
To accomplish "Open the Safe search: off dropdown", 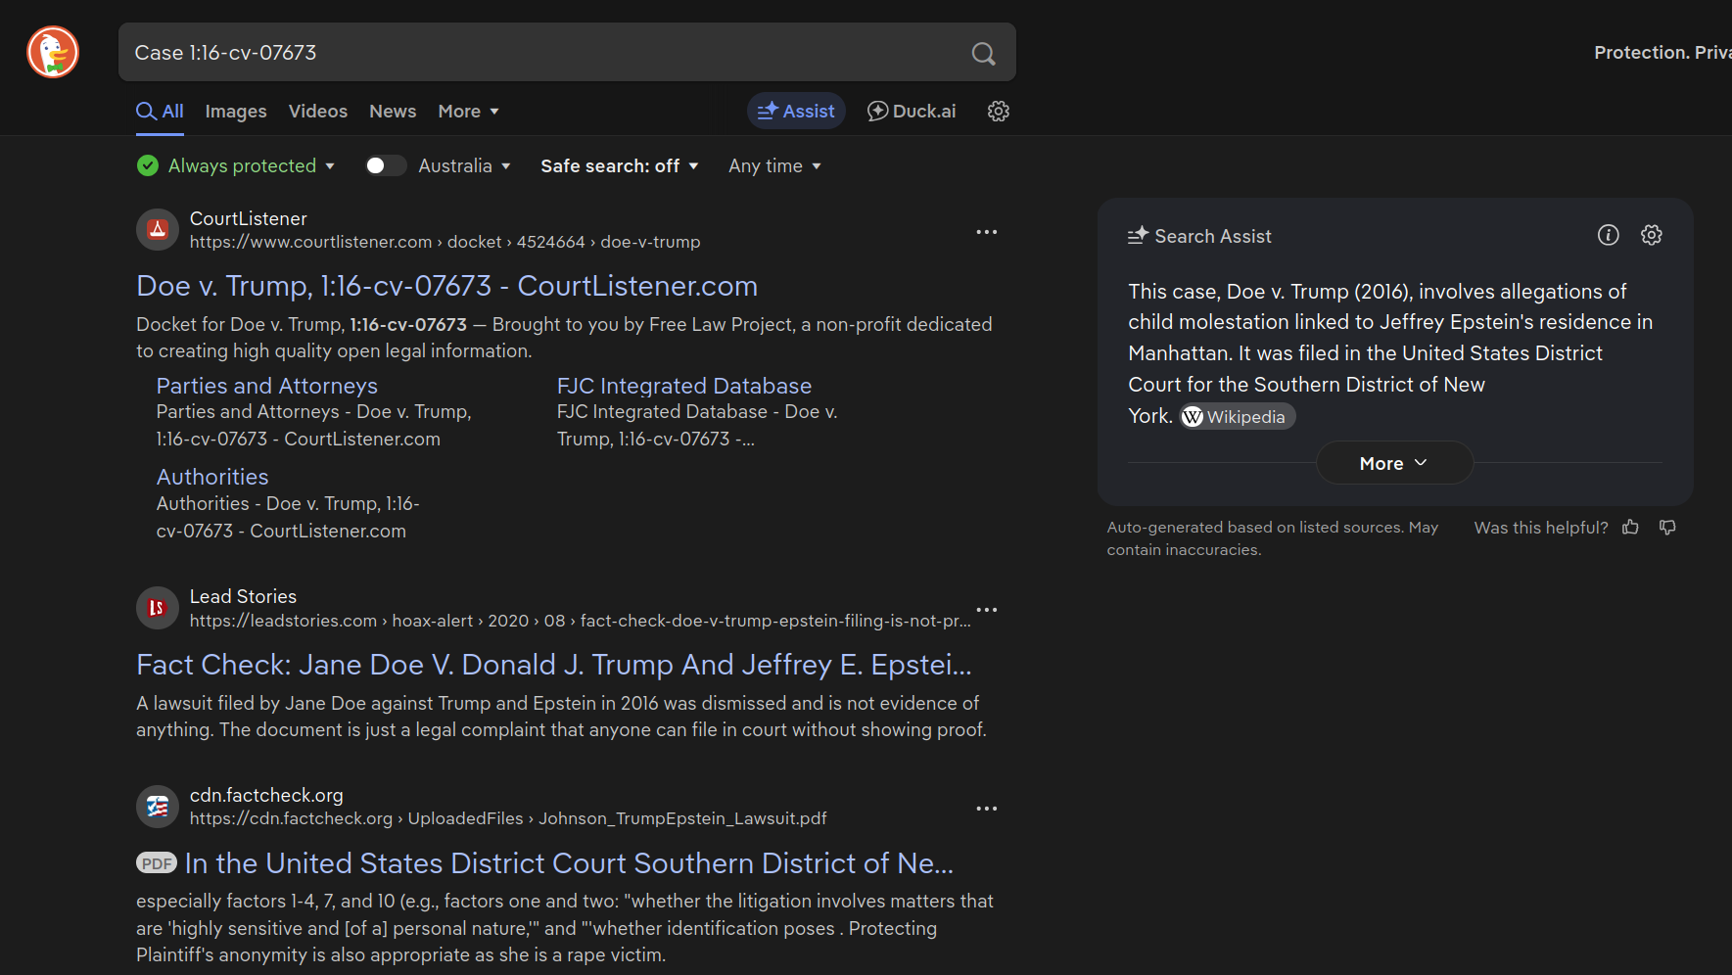I will coord(620,165).
